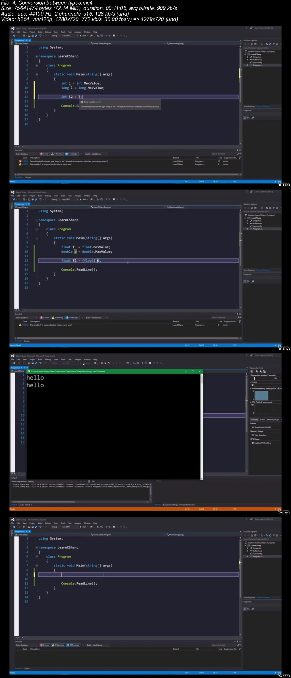Screen dimensions: 291x678
Task: Click Property Pages wrench in float frame Properties
Action: (x=253, y=281)
